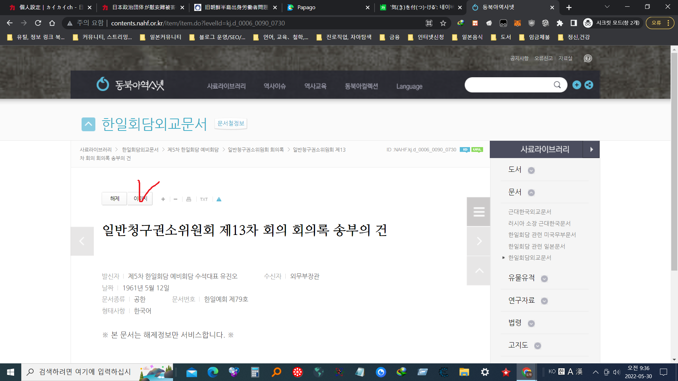
Task: Open 한일회담 관련 일본문서 link
Action: click(x=536, y=246)
